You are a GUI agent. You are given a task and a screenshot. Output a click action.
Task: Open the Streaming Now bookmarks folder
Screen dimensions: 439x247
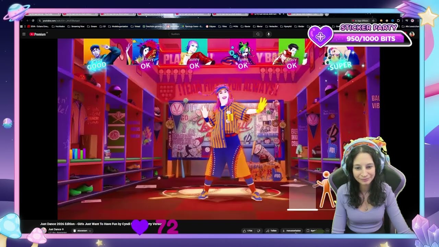(x=76, y=26)
